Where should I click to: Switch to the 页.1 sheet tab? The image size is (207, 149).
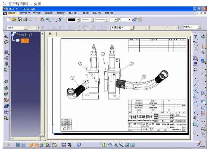coord(52,34)
